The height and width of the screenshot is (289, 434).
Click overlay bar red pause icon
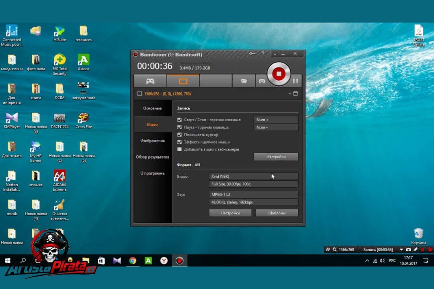point(423,249)
